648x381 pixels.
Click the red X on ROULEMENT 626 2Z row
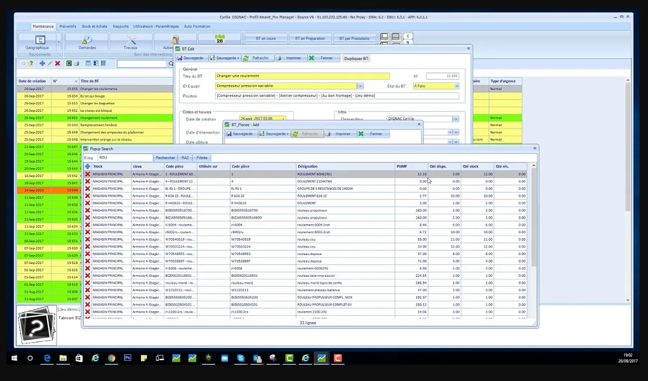(88, 195)
